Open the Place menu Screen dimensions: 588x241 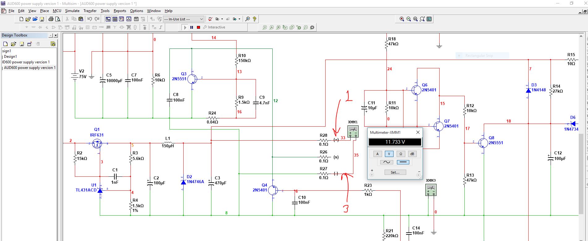click(x=45, y=11)
